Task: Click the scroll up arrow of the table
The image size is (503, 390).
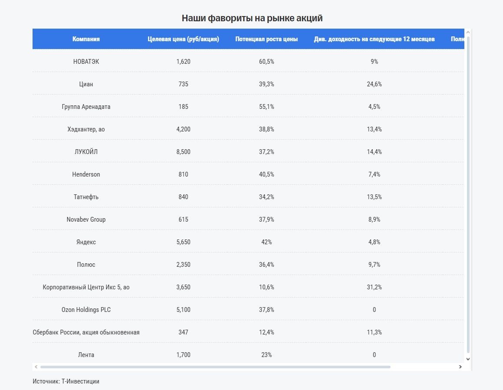Action: point(468,33)
